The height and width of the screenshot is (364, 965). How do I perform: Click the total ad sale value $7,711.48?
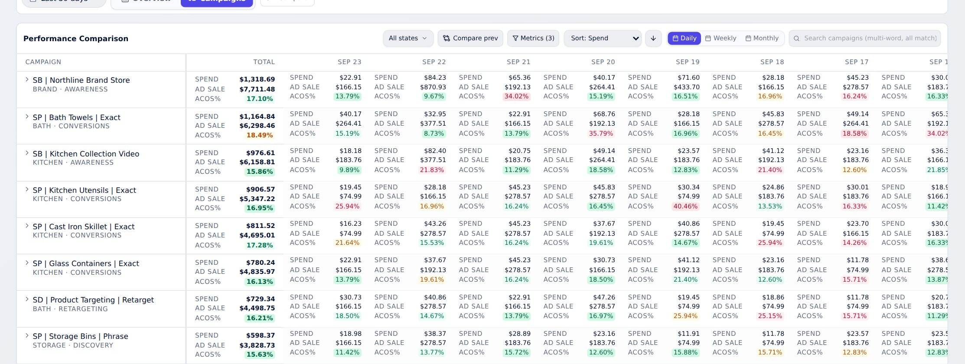point(257,89)
